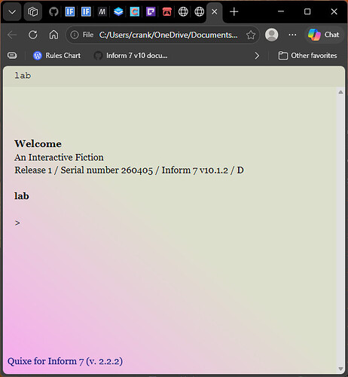
Task: Click the refresh page icon
Action: [x=33, y=35]
